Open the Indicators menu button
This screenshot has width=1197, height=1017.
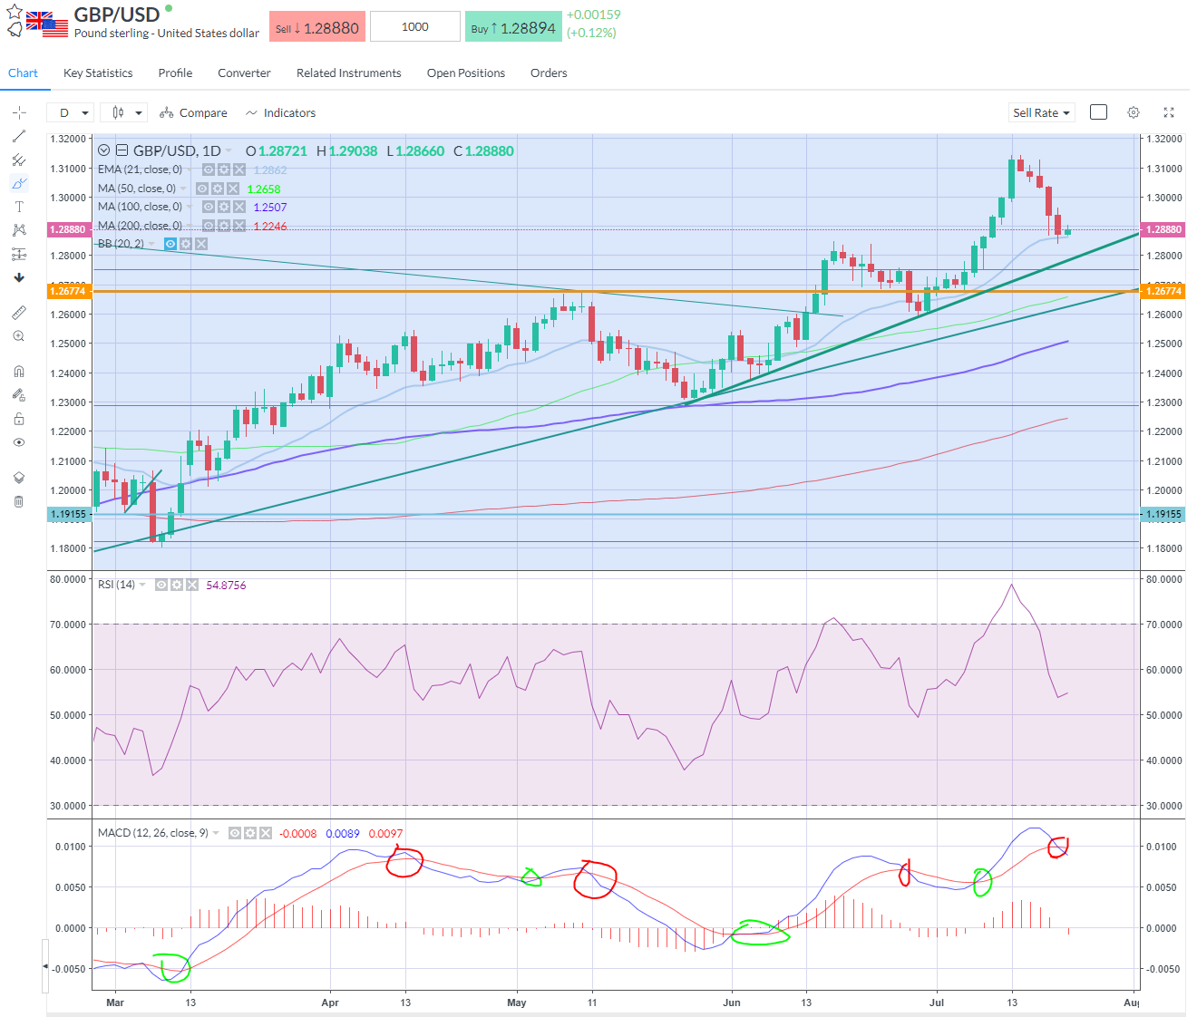pyautogui.click(x=281, y=112)
